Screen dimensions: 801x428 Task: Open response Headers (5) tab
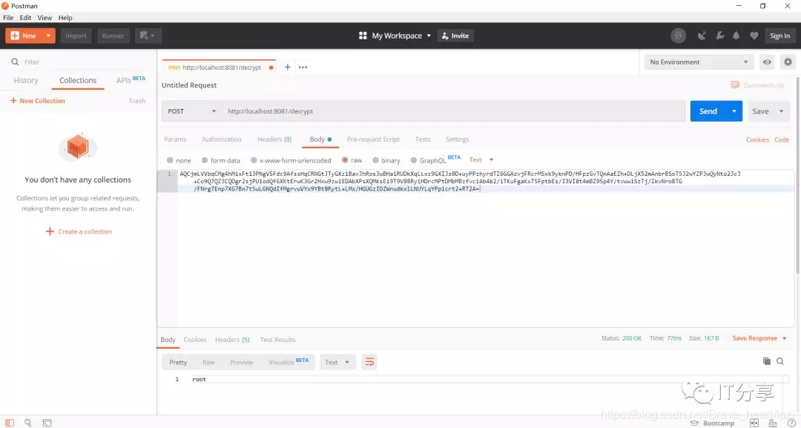tap(232, 340)
